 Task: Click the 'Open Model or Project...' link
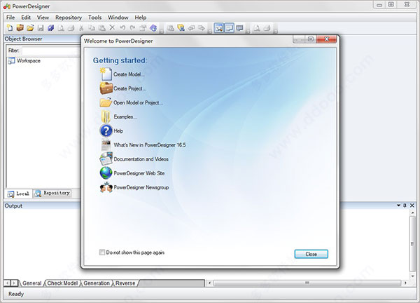click(x=138, y=102)
